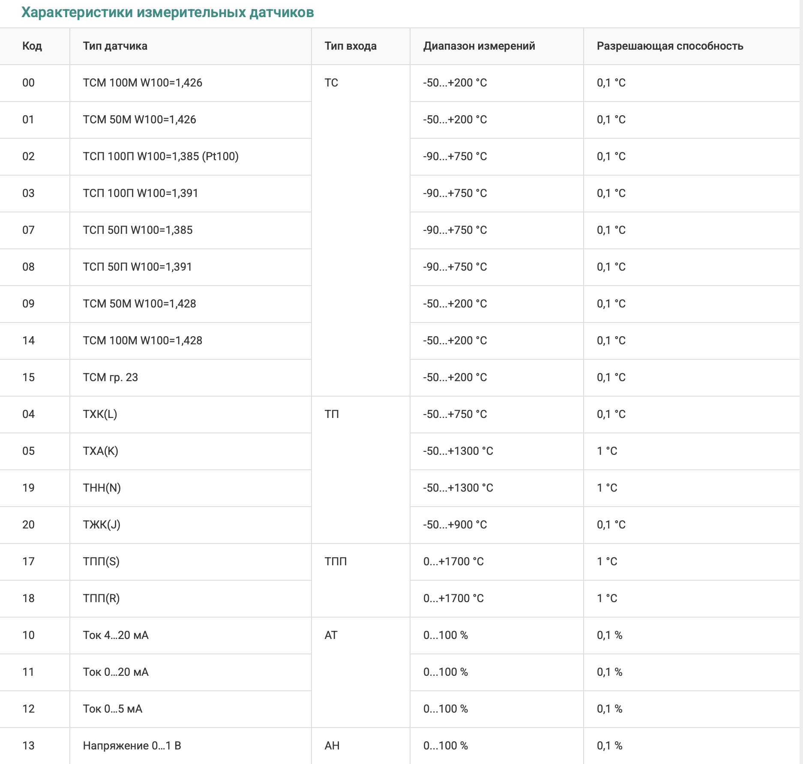
Task: Select the 'ТХА(К)' sensor type cell
Action: click(100, 451)
